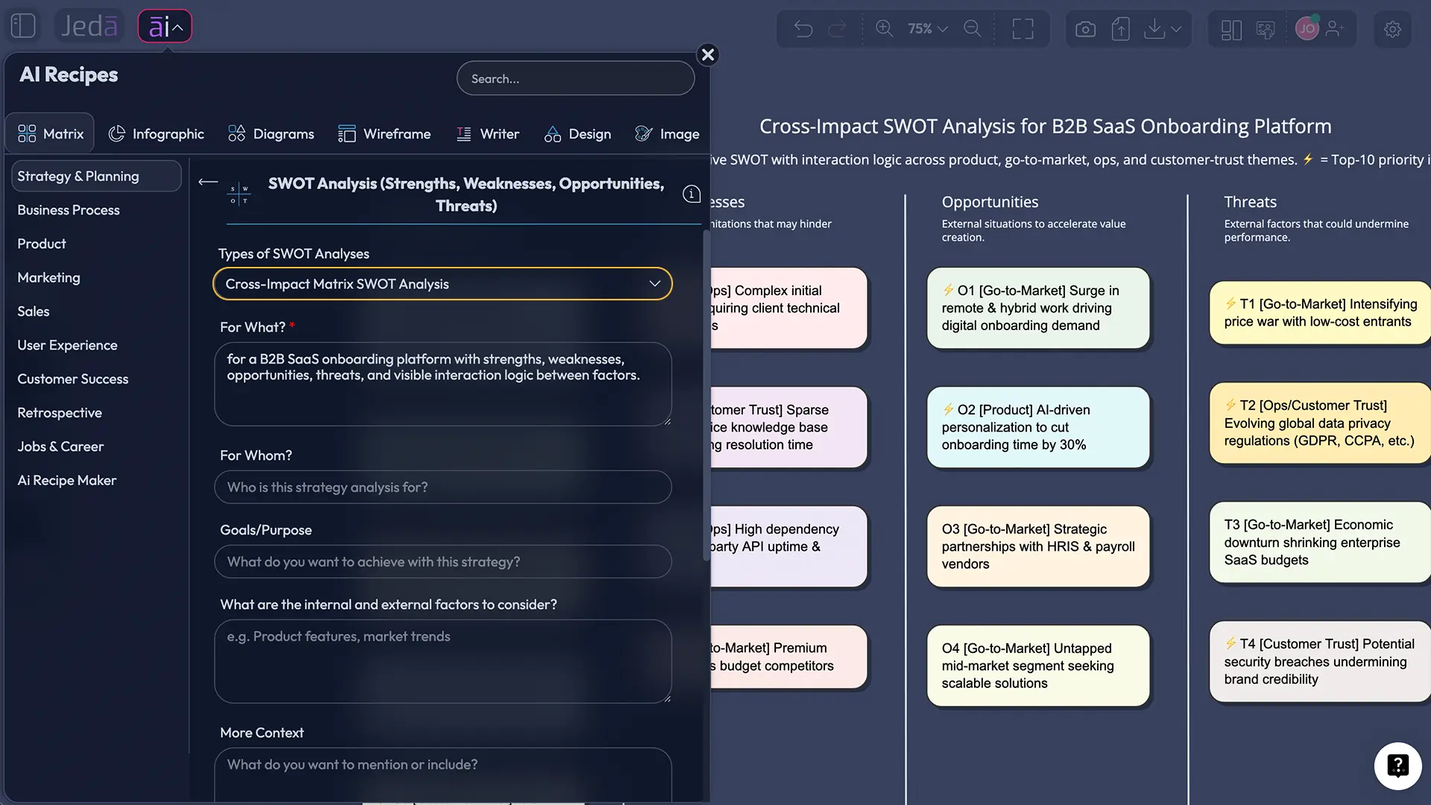The image size is (1431, 805).
Task: Click the download export icon
Action: click(x=1154, y=29)
